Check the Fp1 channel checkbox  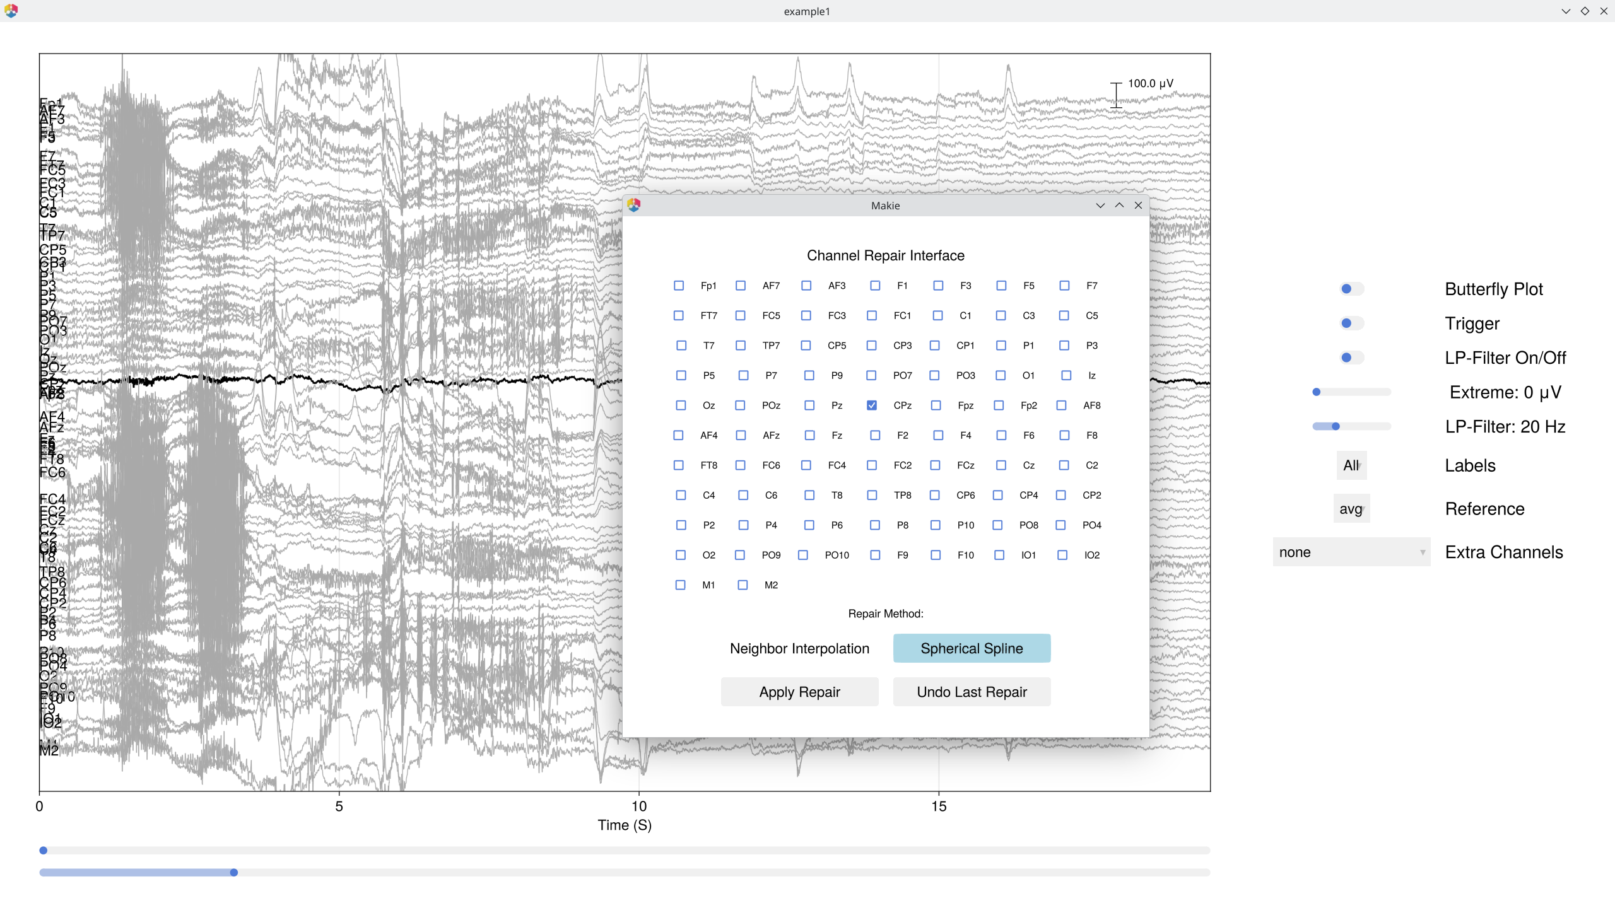[679, 286]
